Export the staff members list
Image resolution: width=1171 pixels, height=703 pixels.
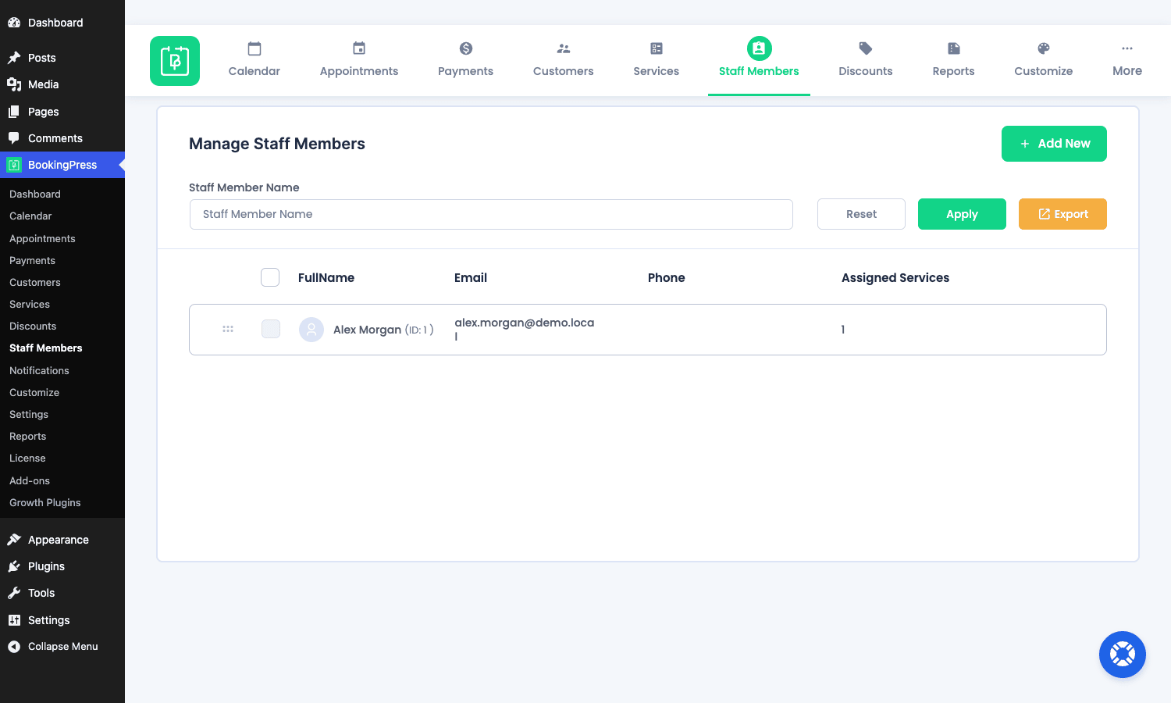pyautogui.click(x=1062, y=214)
